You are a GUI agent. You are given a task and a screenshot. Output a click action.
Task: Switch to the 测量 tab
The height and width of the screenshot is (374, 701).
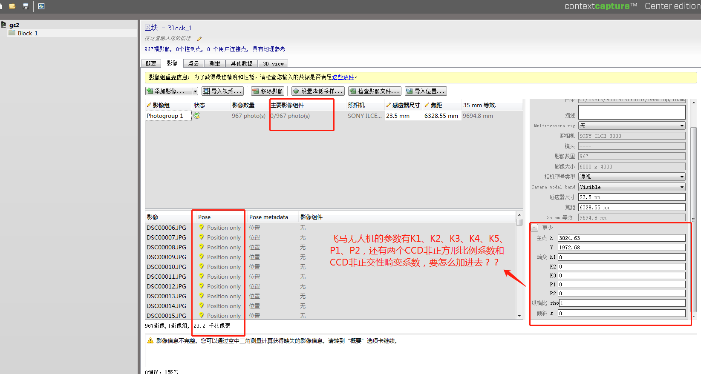215,63
